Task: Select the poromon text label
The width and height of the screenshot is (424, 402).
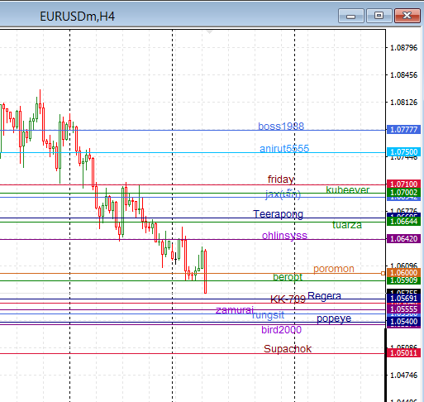Action: tap(334, 269)
